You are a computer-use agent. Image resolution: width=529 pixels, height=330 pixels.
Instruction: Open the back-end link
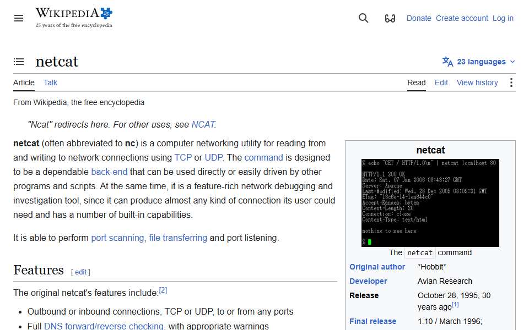[109, 172]
